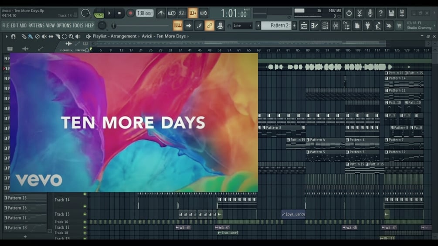Select the Mute tool in playlist toolbar
The height and width of the screenshot is (246, 438).
44,36
